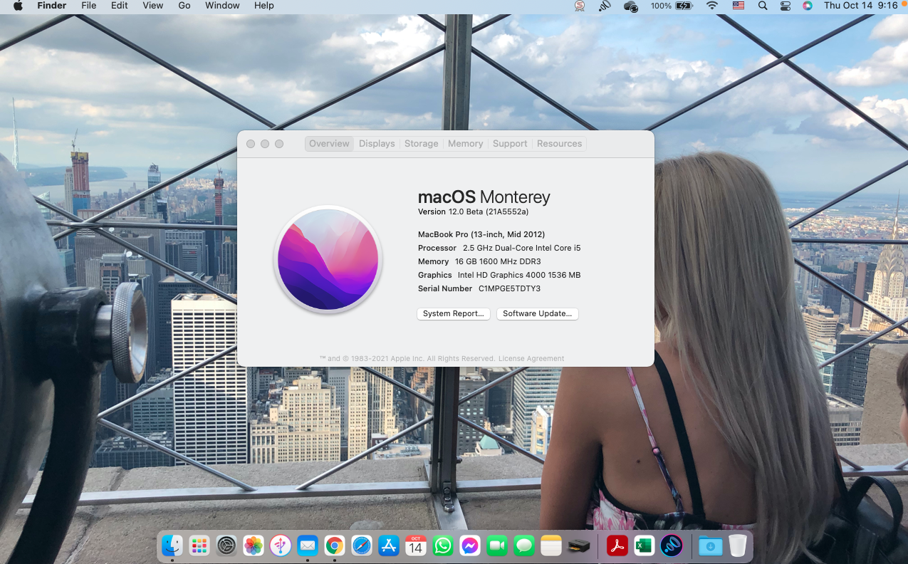908x564 pixels.
Task: Click the red S badge menu bar icon
Action: (x=580, y=6)
